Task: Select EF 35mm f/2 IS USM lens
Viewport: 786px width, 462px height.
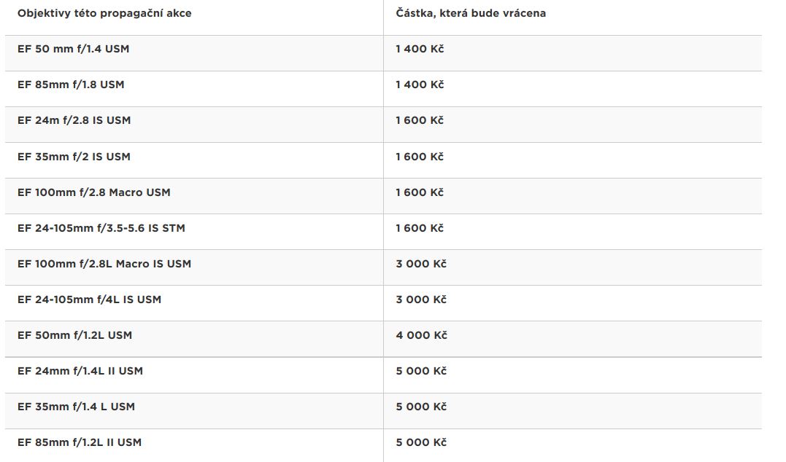Action: (74, 157)
